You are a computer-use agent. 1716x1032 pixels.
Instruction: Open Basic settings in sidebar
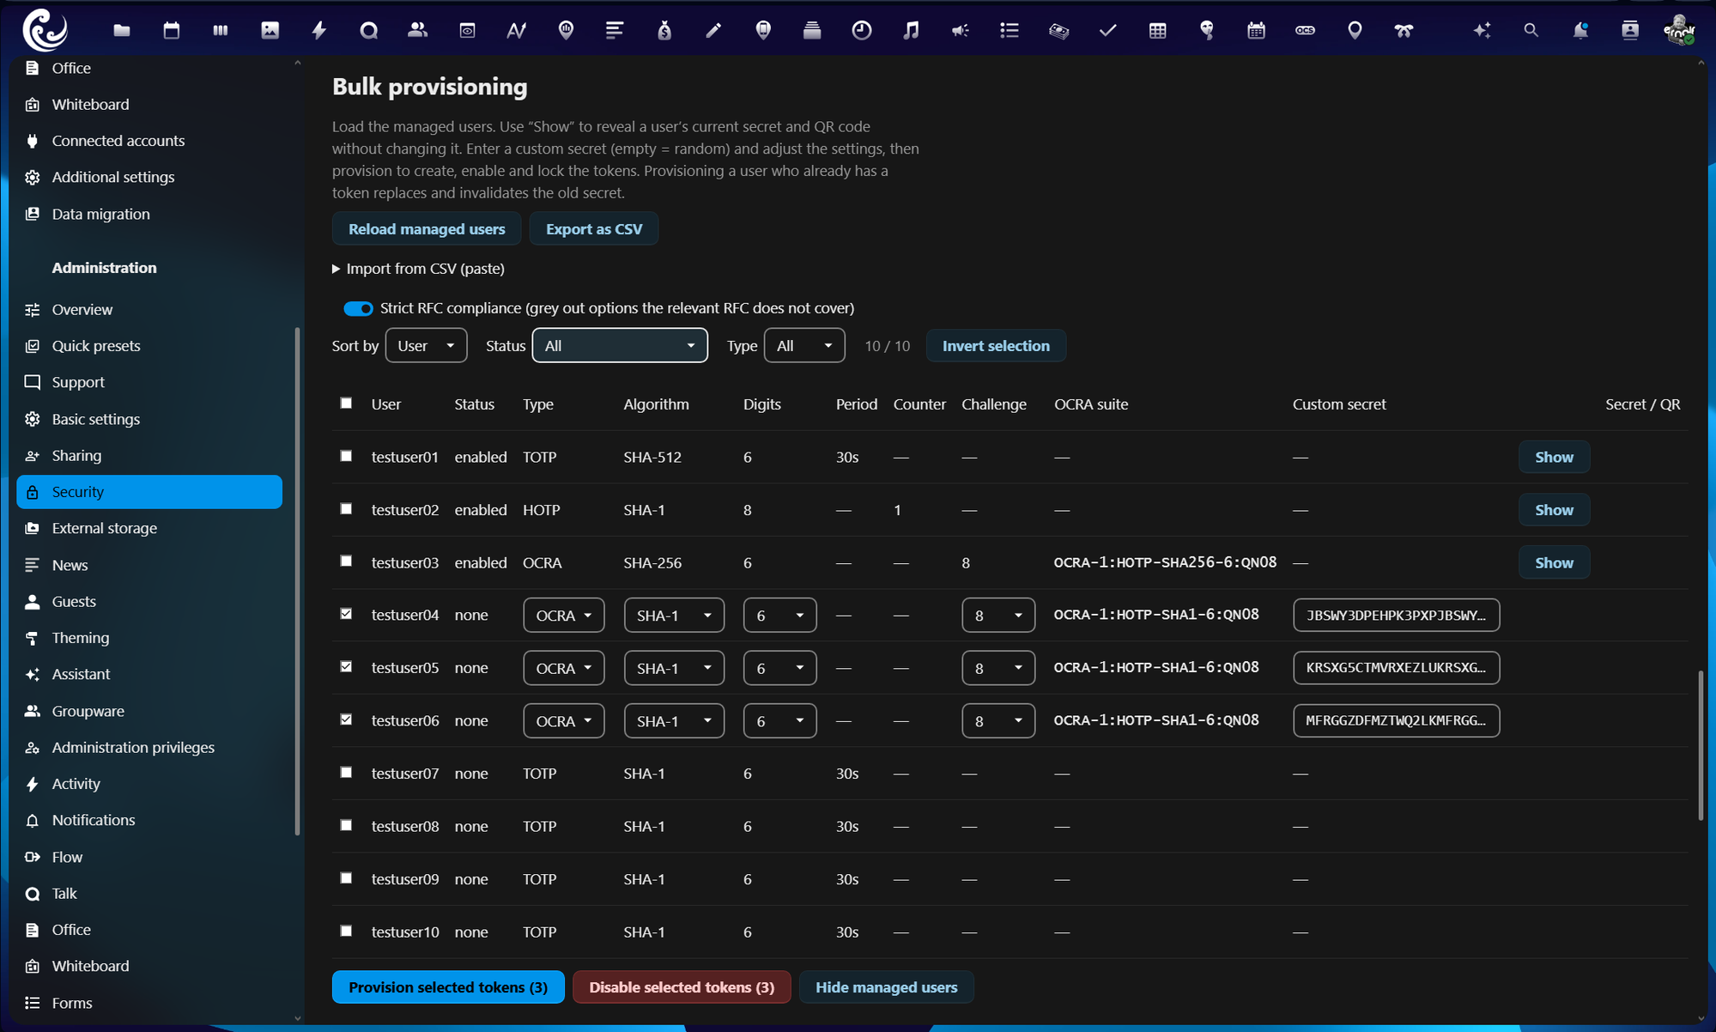(x=149, y=419)
